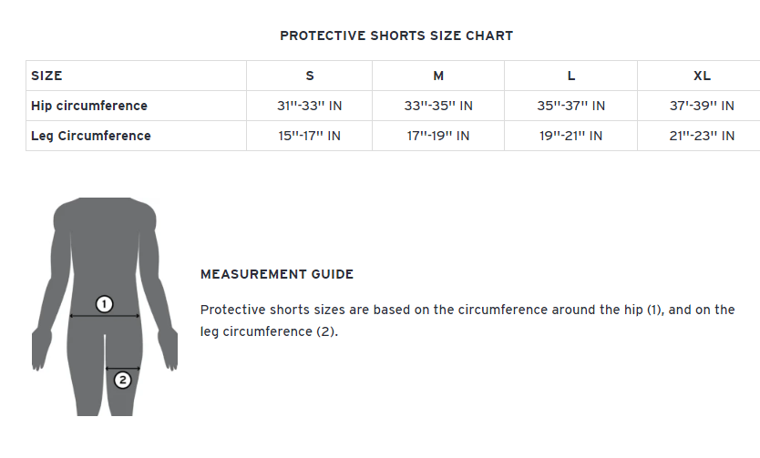The width and height of the screenshot is (760, 458).
Task: Click the Protective Shorts Size Chart title
Action: coord(396,36)
